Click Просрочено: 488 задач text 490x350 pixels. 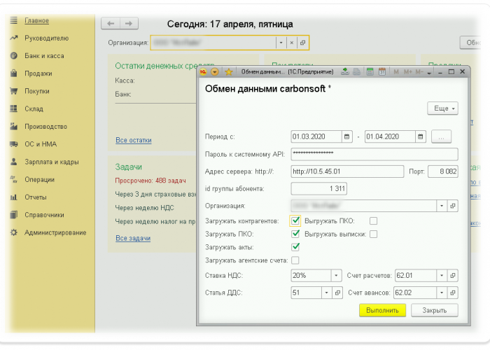pyautogui.click(x=150, y=181)
